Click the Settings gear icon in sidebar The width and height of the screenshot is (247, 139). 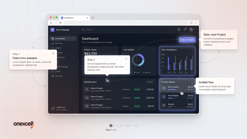coord(53,76)
